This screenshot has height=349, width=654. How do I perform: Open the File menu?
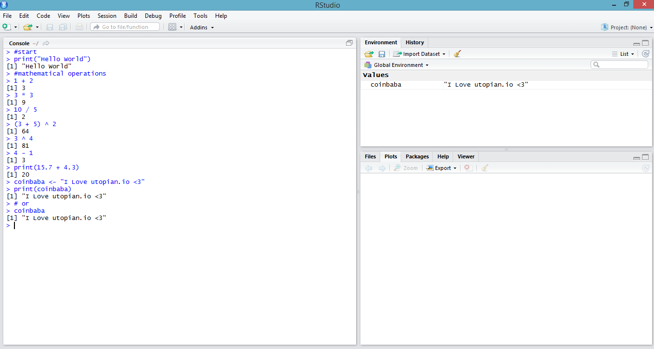[7, 16]
